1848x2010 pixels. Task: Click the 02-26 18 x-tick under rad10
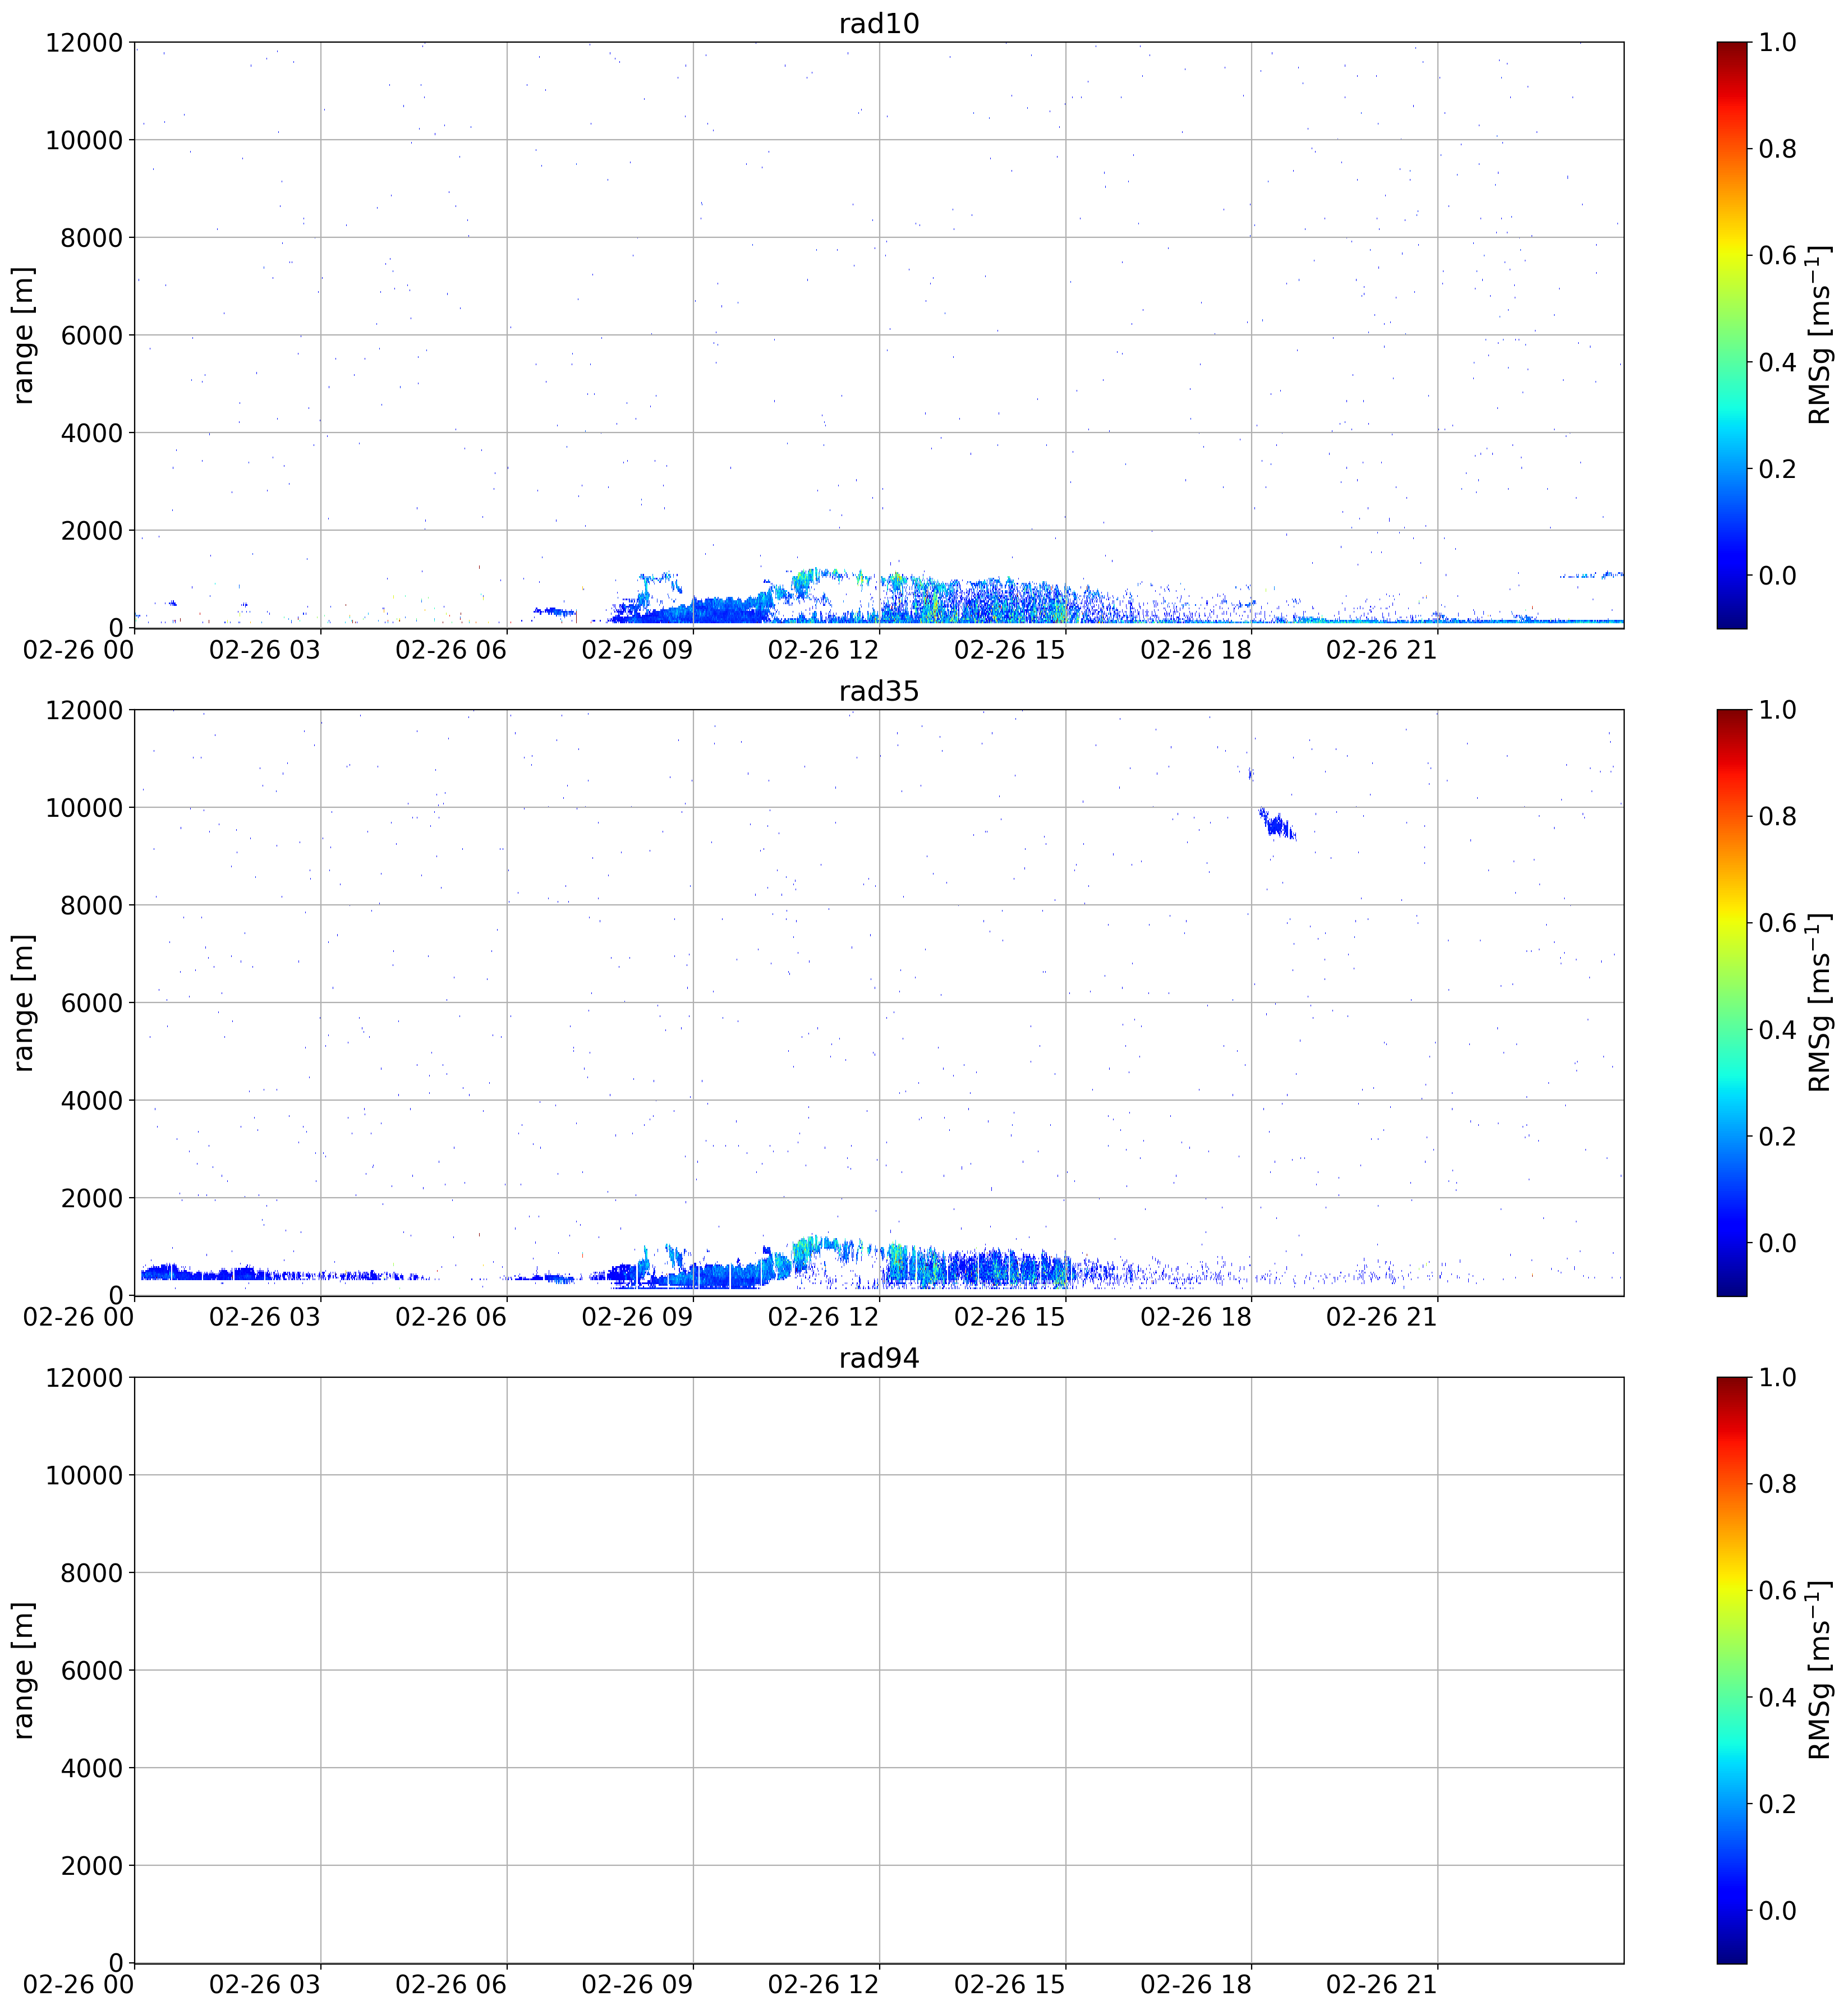1196,650
